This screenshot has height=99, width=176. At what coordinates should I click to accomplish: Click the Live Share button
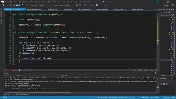click(x=165, y=5)
